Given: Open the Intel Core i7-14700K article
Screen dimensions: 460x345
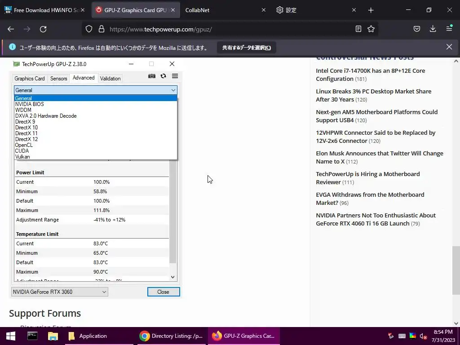Looking at the screenshot, I should (x=370, y=75).
